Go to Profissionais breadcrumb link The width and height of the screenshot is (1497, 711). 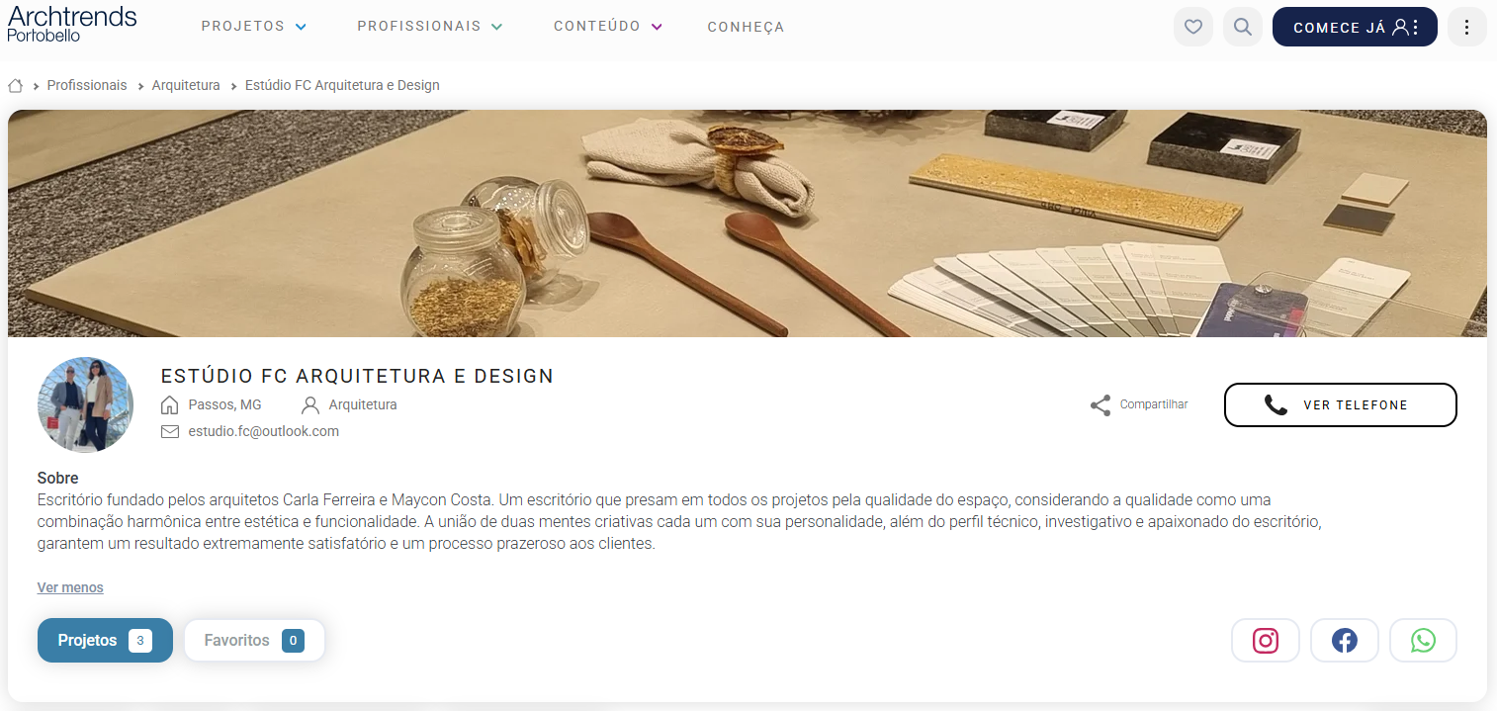[x=87, y=85]
